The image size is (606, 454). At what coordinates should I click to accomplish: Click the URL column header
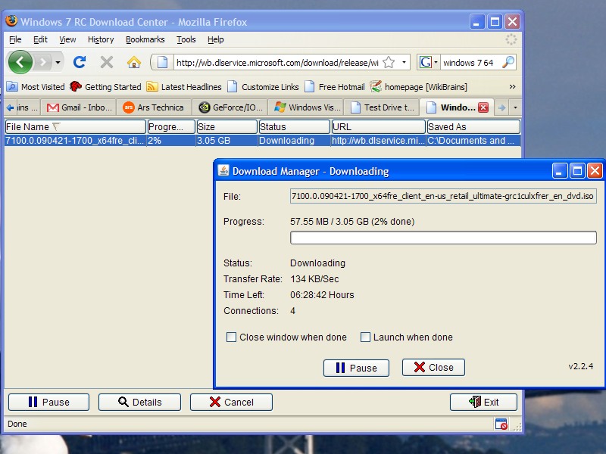tap(378, 126)
